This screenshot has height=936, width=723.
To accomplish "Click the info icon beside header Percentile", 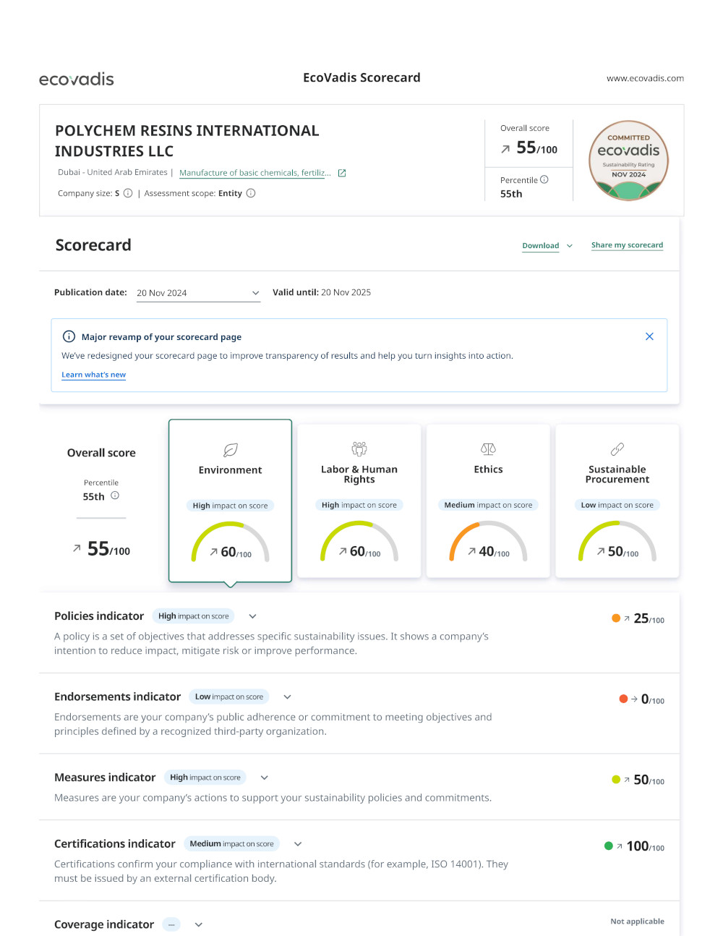I will [544, 179].
